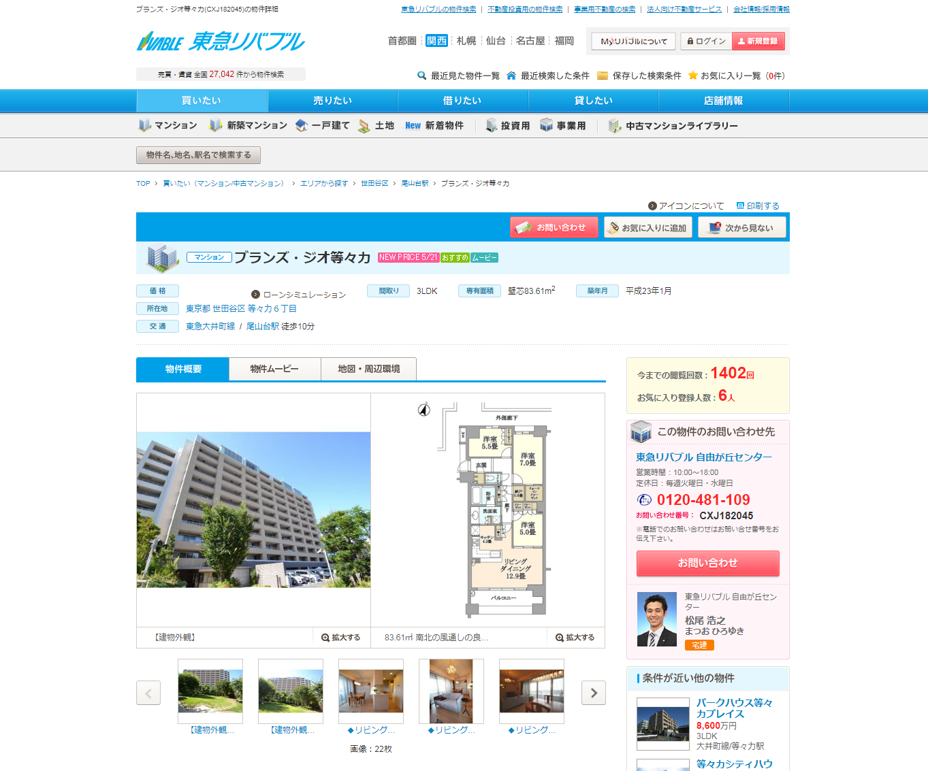Open ローンシミュレーション link

coord(299,295)
